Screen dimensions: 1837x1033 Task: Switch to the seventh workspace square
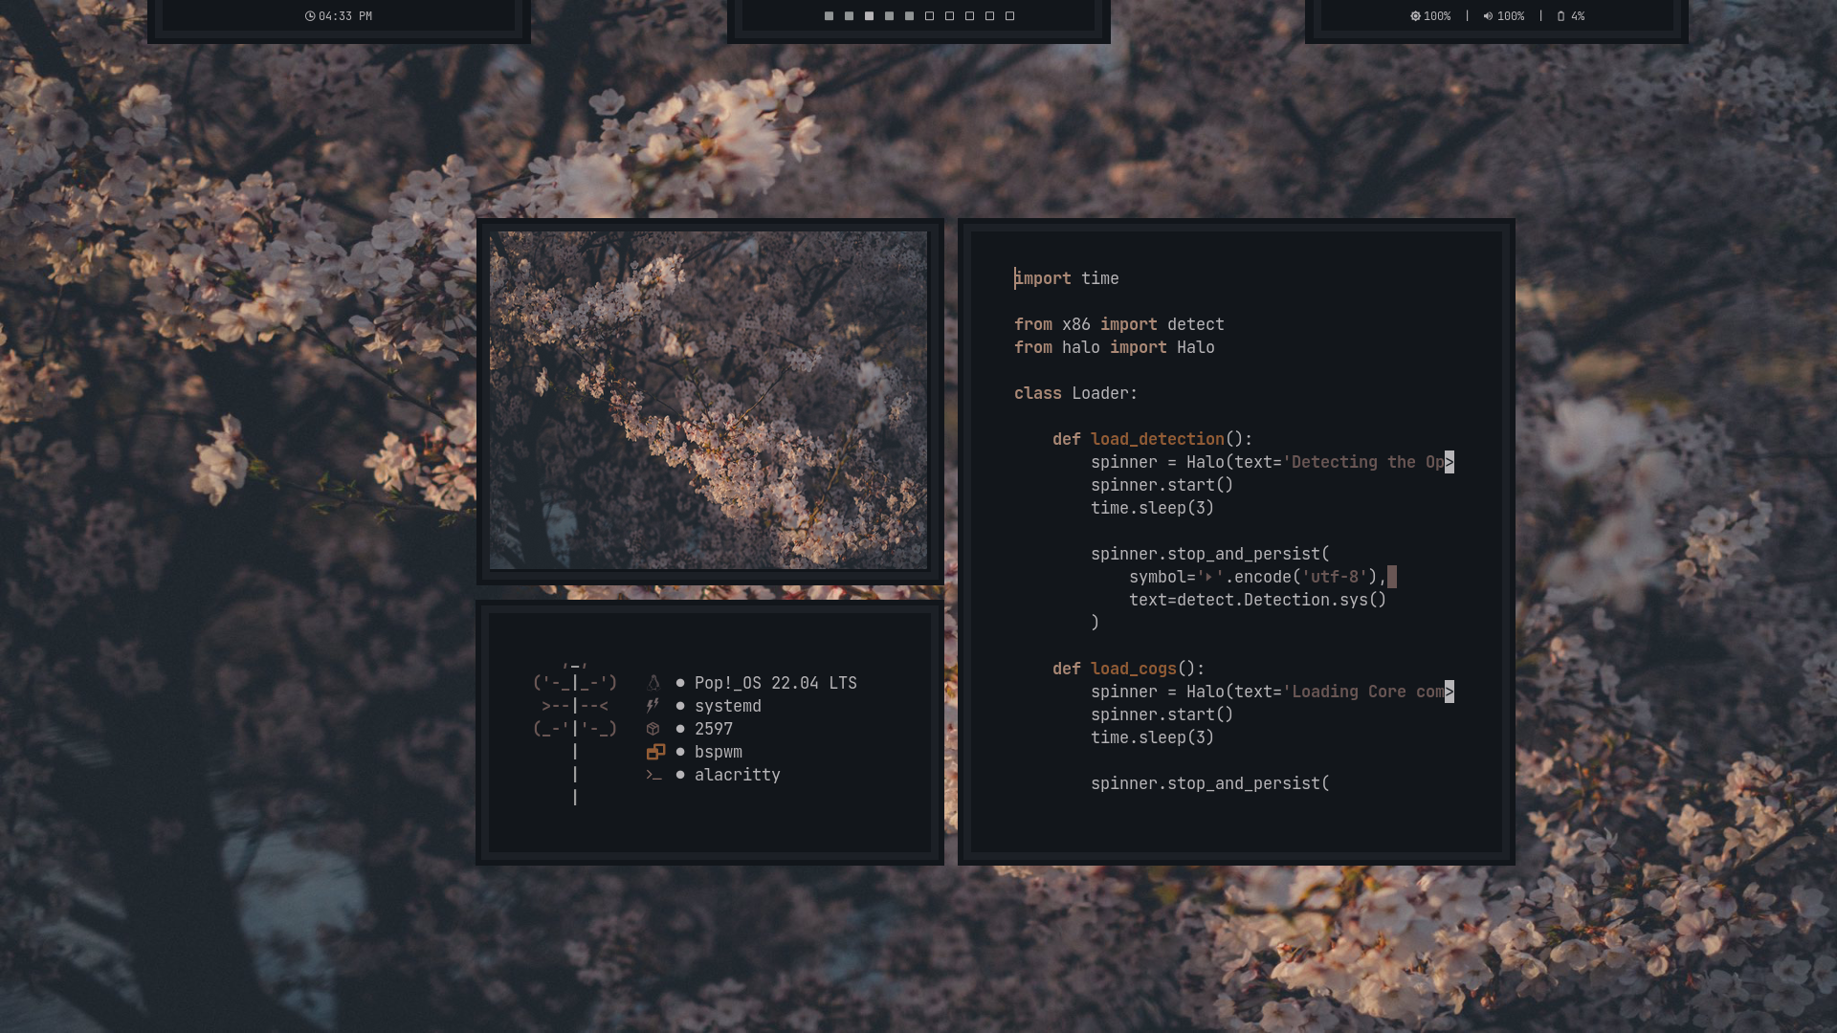[x=949, y=16]
